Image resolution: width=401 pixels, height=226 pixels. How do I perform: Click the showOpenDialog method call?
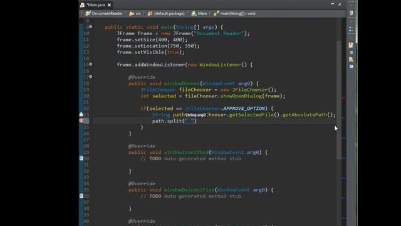(x=241, y=96)
